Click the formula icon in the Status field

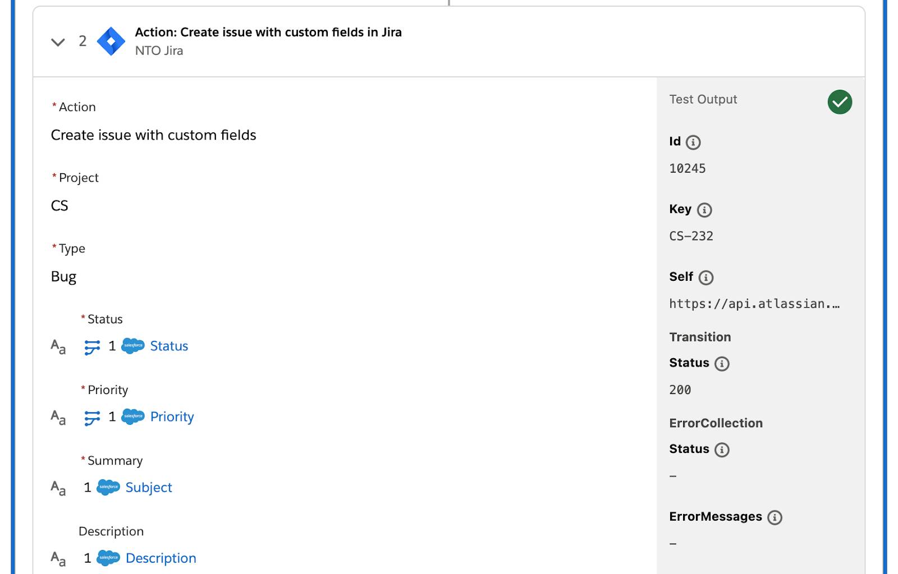[92, 347]
